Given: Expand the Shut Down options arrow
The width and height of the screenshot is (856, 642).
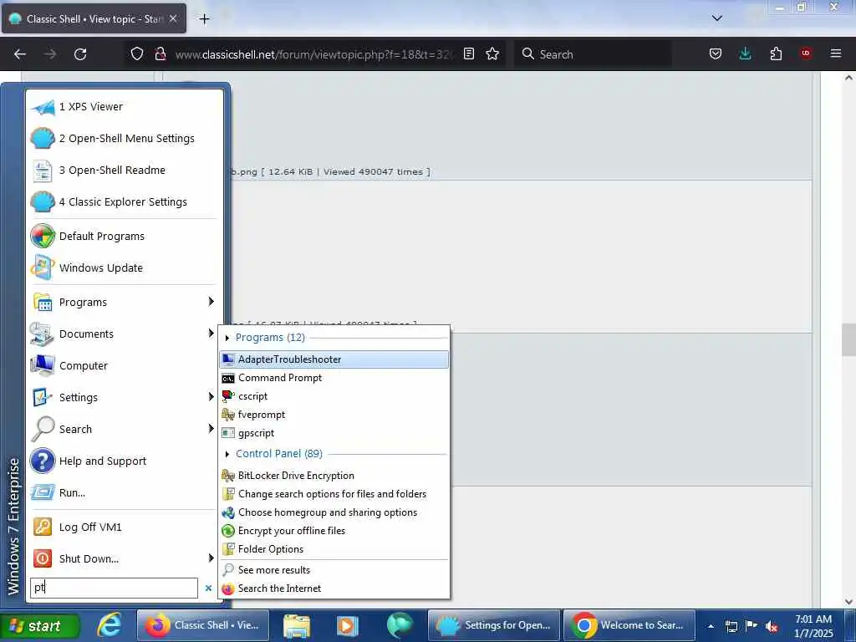Looking at the screenshot, I should [211, 558].
